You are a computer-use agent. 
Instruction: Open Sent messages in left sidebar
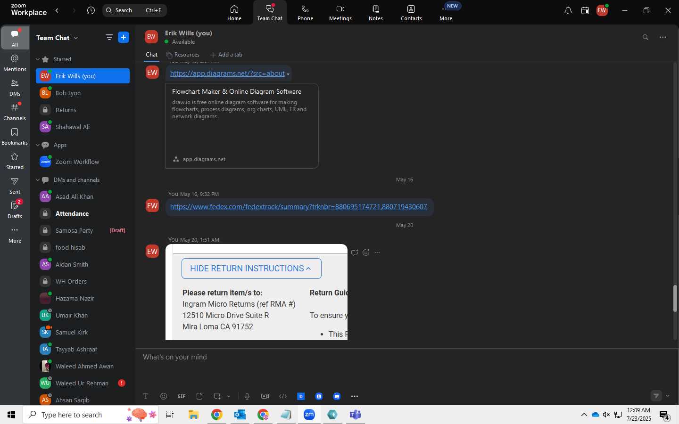pyautogui.click(x=15, y=186)
